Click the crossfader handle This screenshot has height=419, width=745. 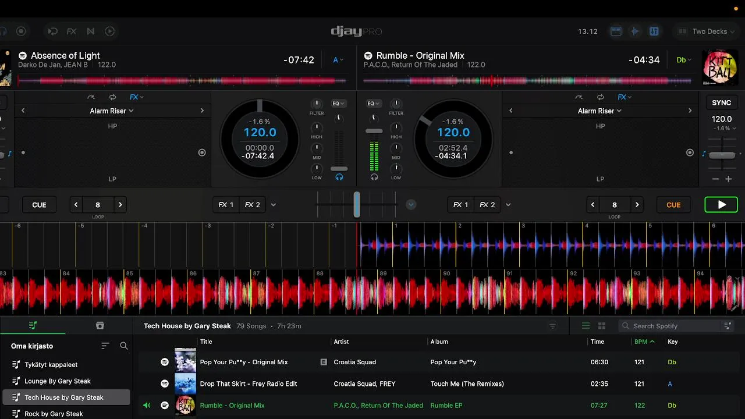[x=357, y=204]
